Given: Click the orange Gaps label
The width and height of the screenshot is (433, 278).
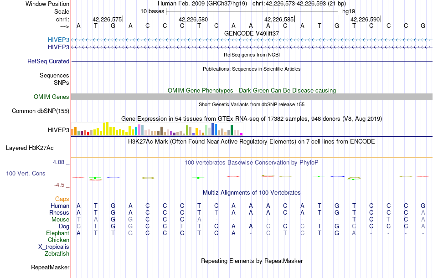Looking at the screenshot, I should pos(62,199).
